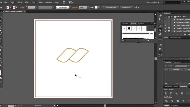Open the Effect menu
The width and height of the screenshot is (190, 107).
tap(34, 2)
